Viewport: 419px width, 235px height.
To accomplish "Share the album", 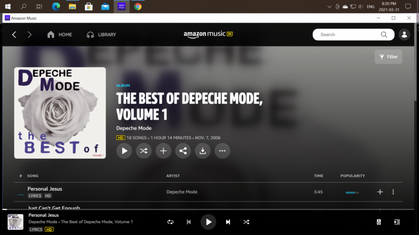I will (x=183, y=151).
